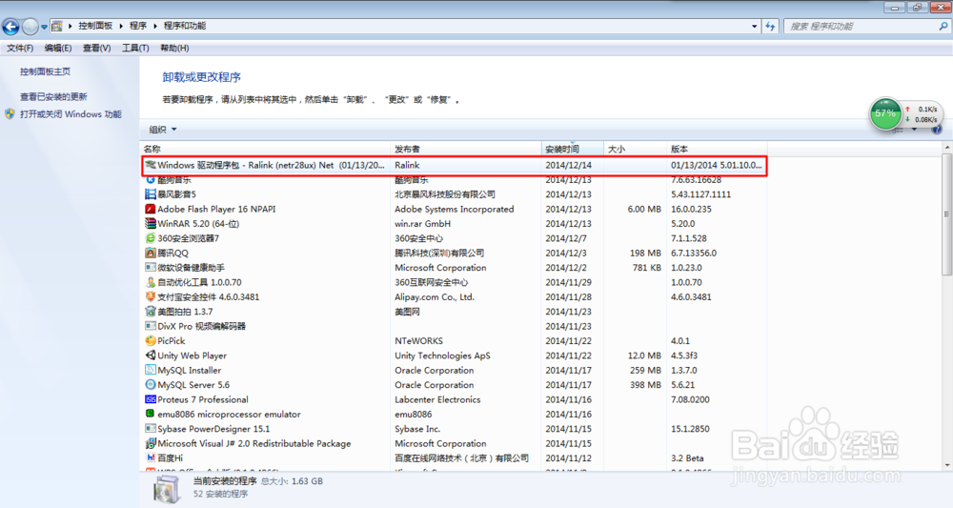Image resolution: width=953 pixels, height=508 pixels.
Task: Click publisher Labcenter Electronics
Action: 437,400
